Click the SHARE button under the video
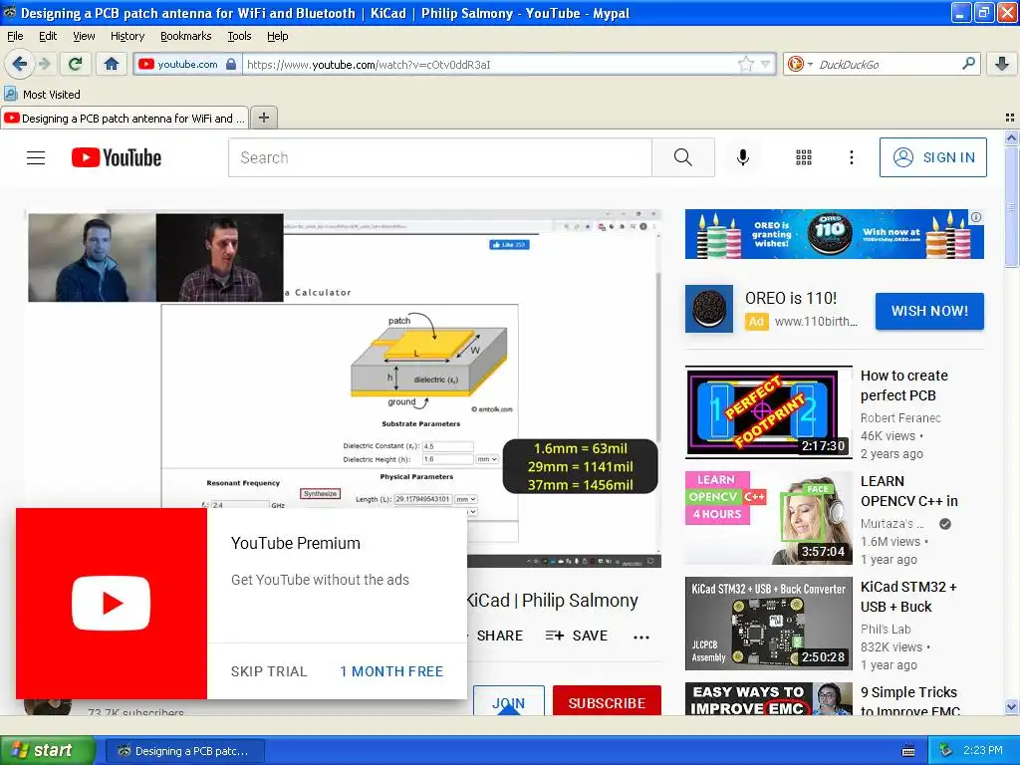This screenshot has height=765, width=1020. (500, 636)
